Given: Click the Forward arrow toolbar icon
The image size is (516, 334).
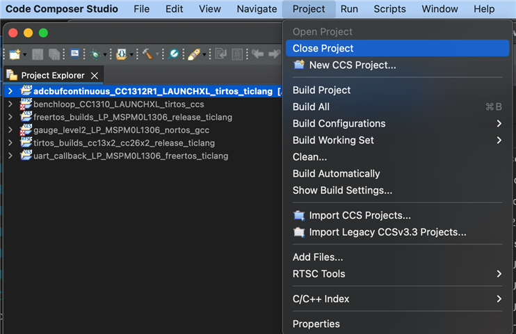Looking at the screenshot, I should 274,54.
